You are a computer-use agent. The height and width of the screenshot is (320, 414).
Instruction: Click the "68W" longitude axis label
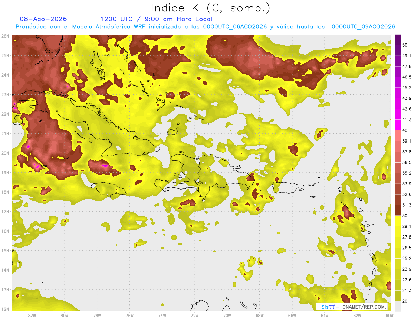point(260,316)
